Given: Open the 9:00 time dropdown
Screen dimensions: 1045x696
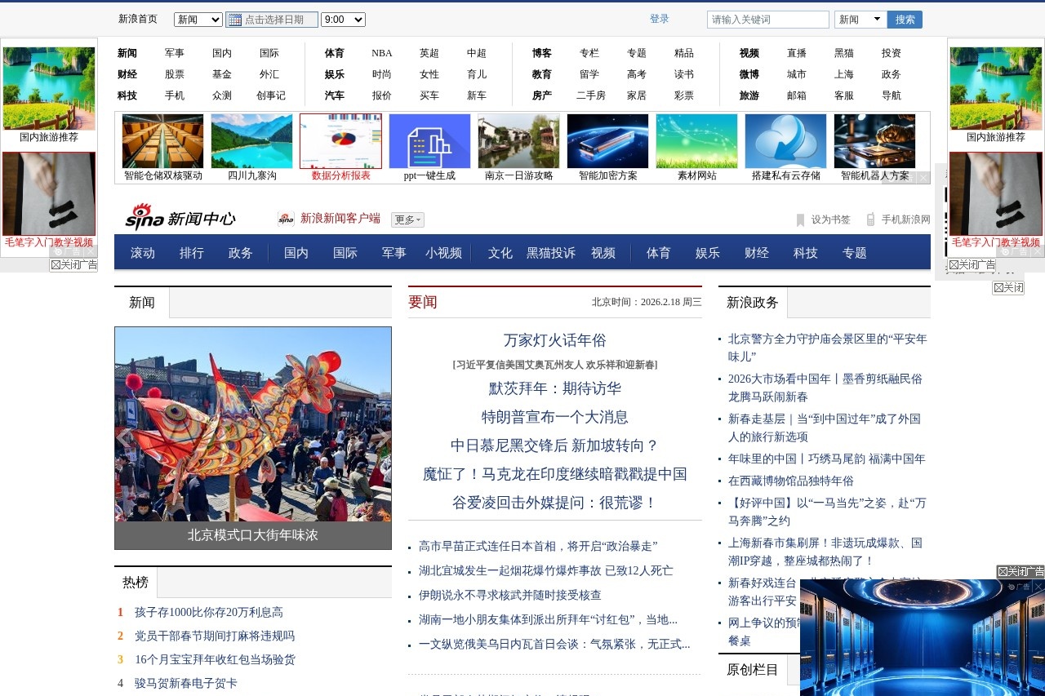Looking at the screenshot, I should (343, 20).
